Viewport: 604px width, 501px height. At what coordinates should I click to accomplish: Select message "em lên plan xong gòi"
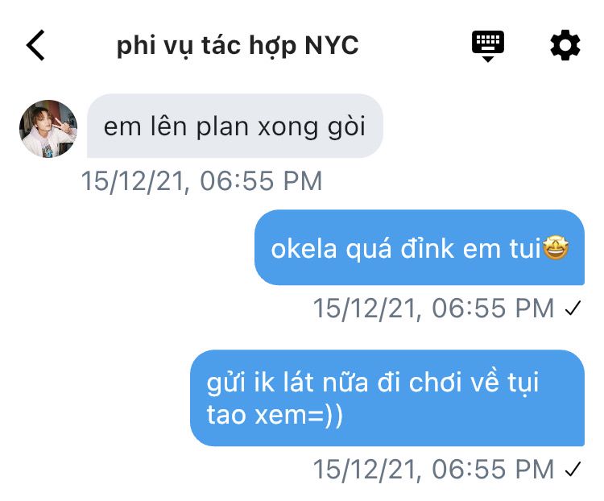tap(235, 126)
